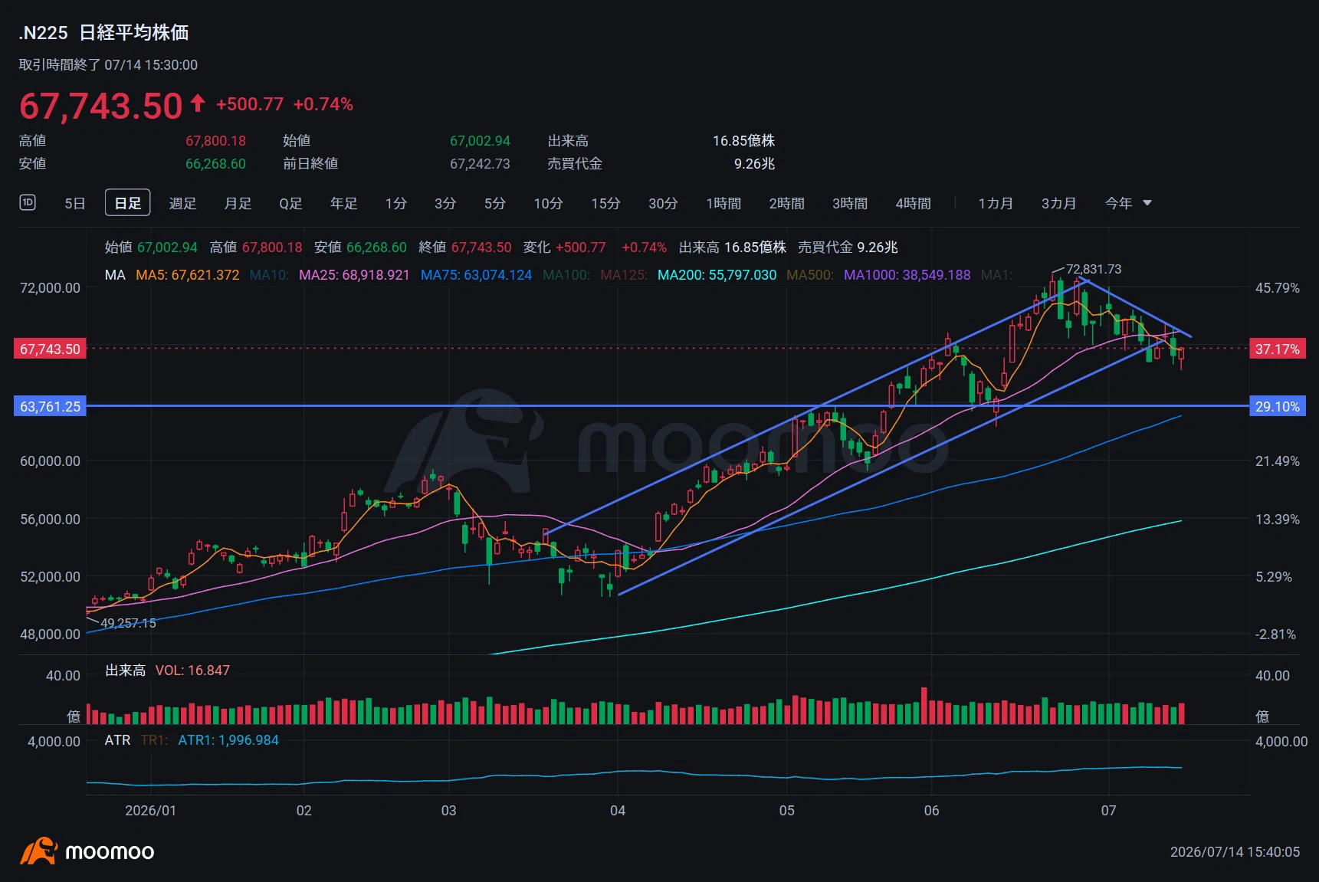
Task: Select the 1時間 interval
Action: pos(723,203)
